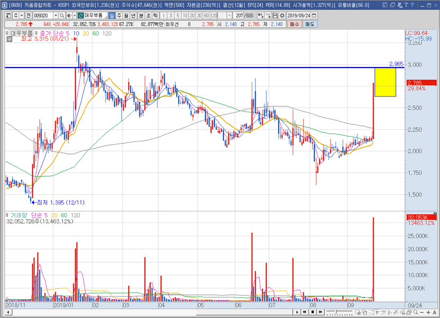Click the 주 stock type button
The width and height of the screenshot is (440, 318).
tap(16, 16)
